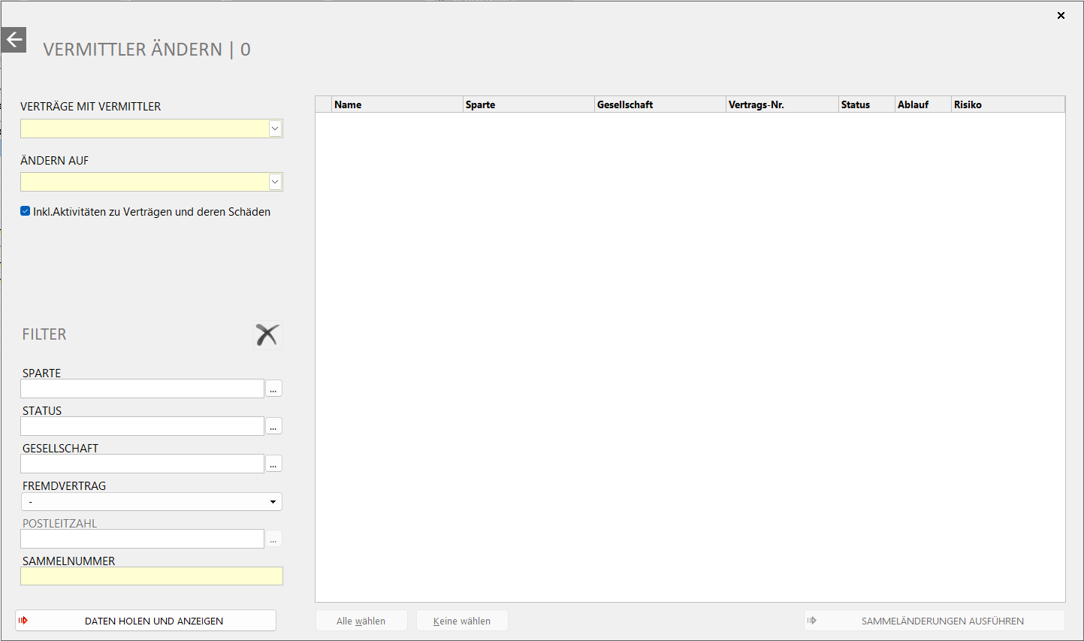The height and width of the screenshot is (641, 1084).
Task: Click the Keine wählen button
Action: (462, 621)
